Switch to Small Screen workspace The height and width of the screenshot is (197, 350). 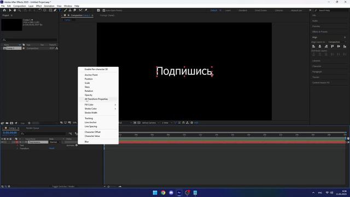(261, 10)
